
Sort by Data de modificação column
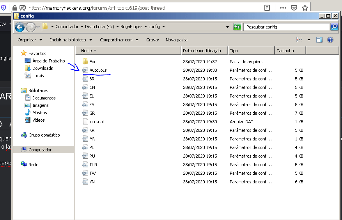pos(204,51)
